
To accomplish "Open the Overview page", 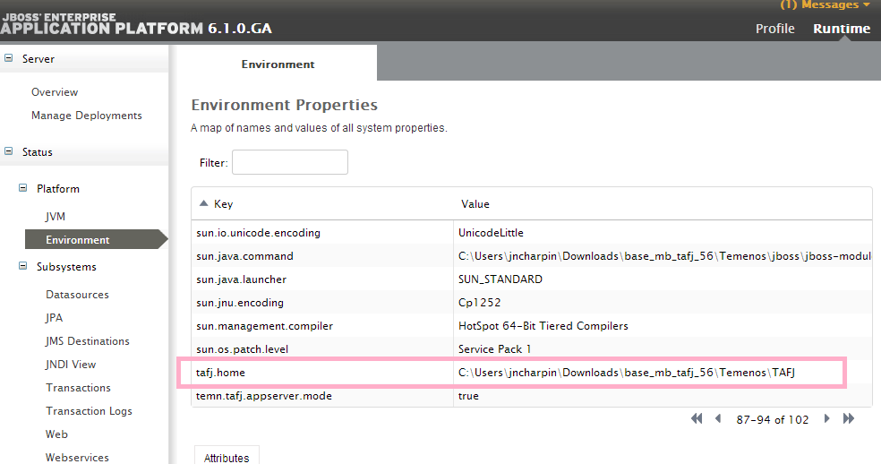I will pyautogui.click(x=55, y=92).
